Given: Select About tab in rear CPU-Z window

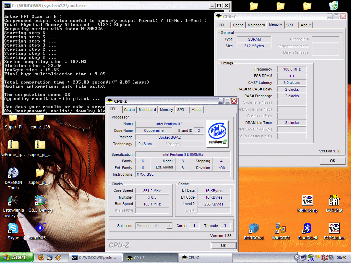Looking at the screenshot, I should (x=305, y=25).
